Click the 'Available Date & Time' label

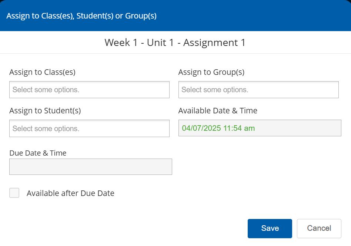click(x=218, y=110)
